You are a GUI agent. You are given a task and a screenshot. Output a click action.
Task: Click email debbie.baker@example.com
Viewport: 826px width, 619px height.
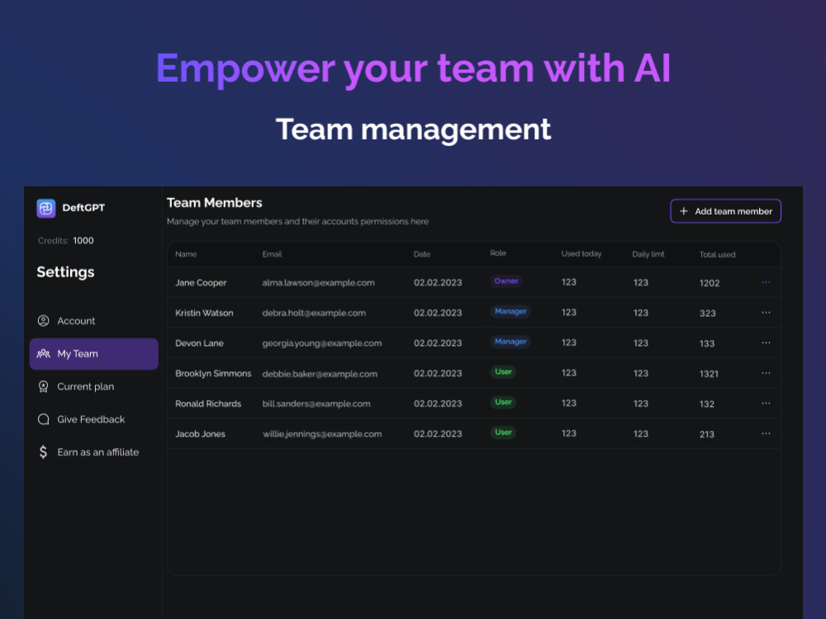[x=320, y=374]
